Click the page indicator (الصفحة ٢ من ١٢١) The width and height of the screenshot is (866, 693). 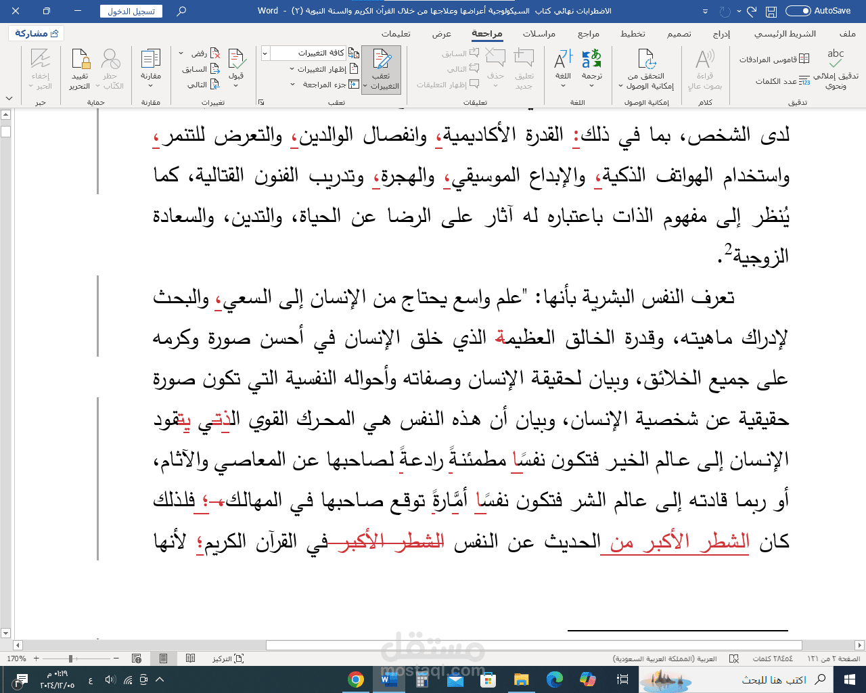click(x=834, y=658)
